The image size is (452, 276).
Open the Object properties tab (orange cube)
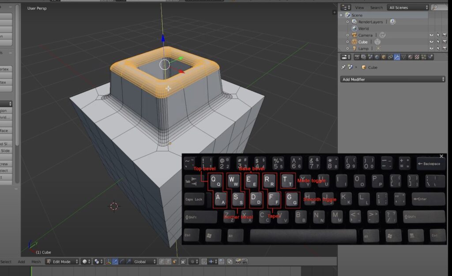[x=384, y=57]
